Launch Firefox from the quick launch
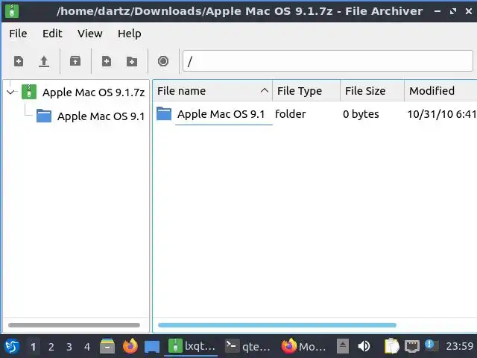 tap(130, 346)
